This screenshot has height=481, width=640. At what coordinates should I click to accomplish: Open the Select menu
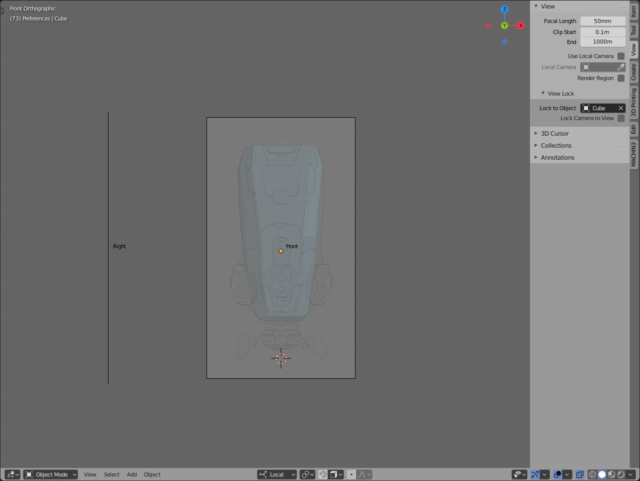pos(111,474)
